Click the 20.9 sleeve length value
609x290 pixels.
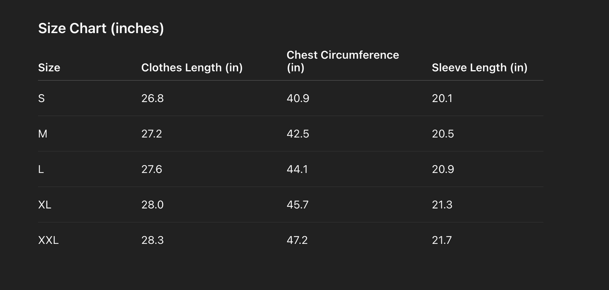point(443,169)
